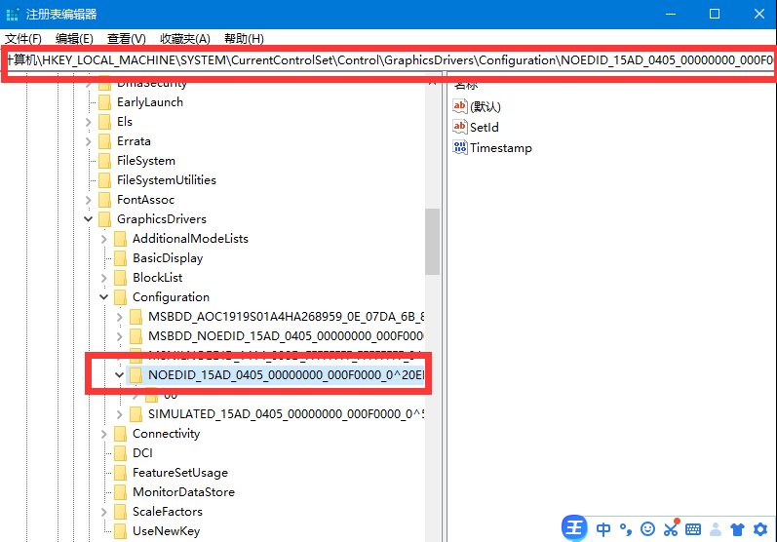
Task: Expand the ScaleFactors key
Action: coord(104,512)
